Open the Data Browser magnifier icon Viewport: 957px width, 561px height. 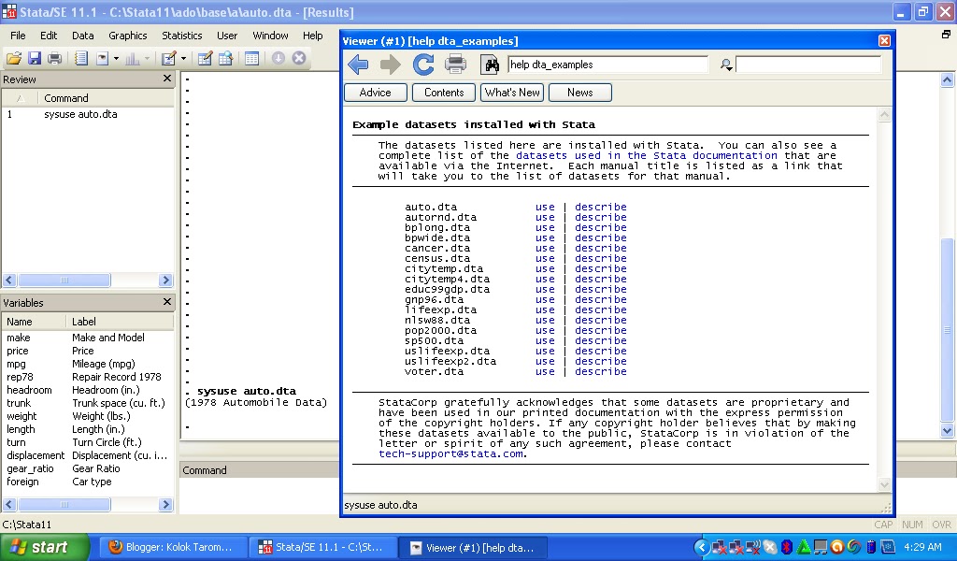pos(225,59)
